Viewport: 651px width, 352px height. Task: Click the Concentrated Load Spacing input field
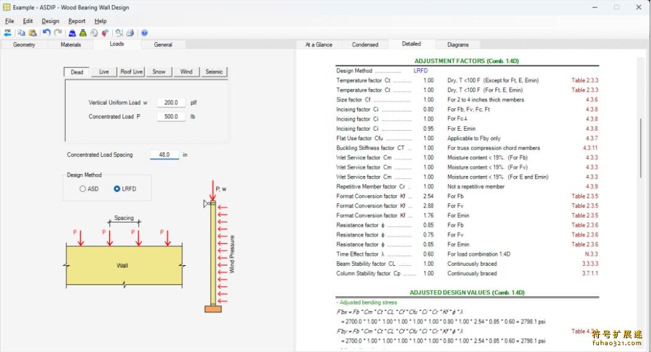[164, 155]
